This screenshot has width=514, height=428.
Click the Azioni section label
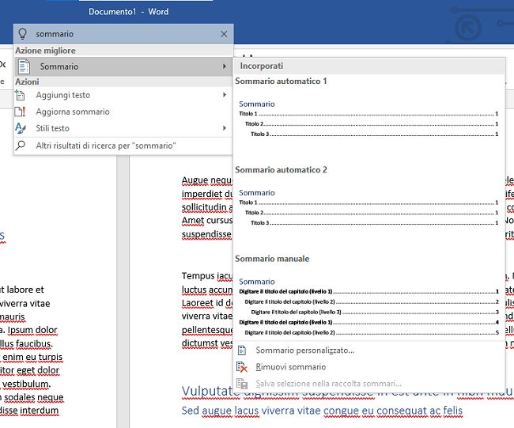pos(27,81)
